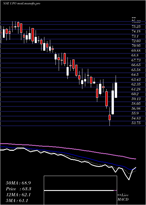Click the <<Live MACD label
The image size is (146, 205).
[x=123, y=197]
